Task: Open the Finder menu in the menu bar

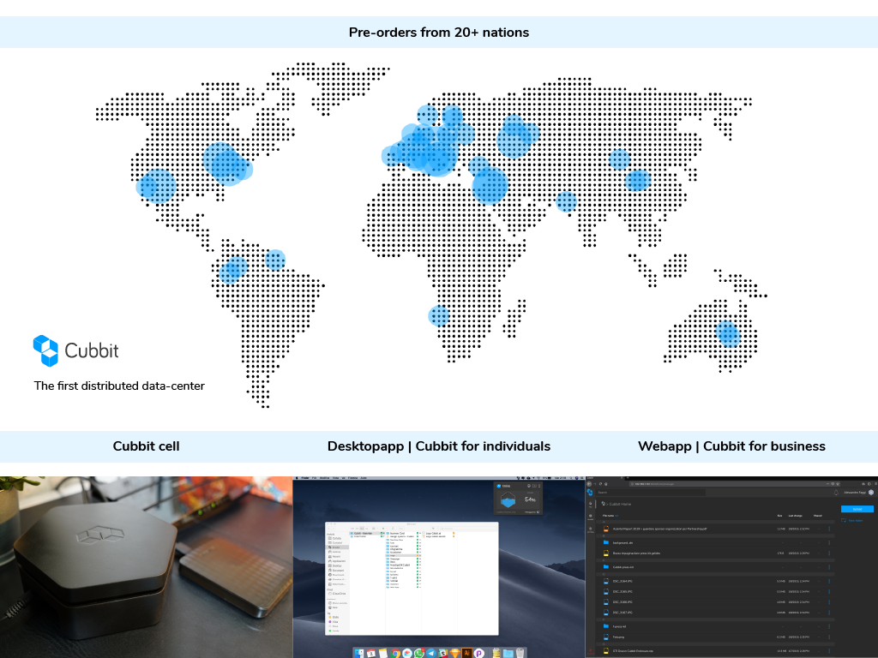Action: tap(304, 477)
